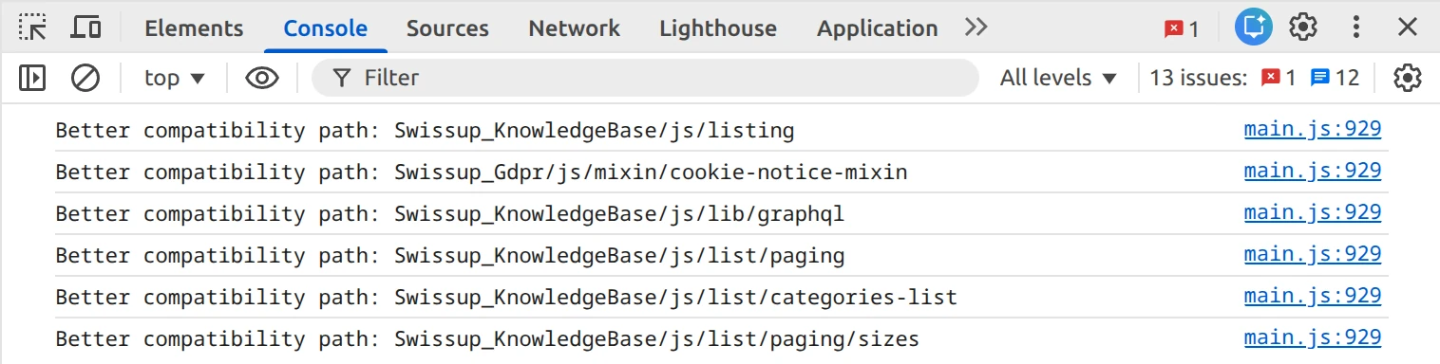Click the red issues count 1 badge
Screen dimensions: 1440x364
tap(1278, 78)
